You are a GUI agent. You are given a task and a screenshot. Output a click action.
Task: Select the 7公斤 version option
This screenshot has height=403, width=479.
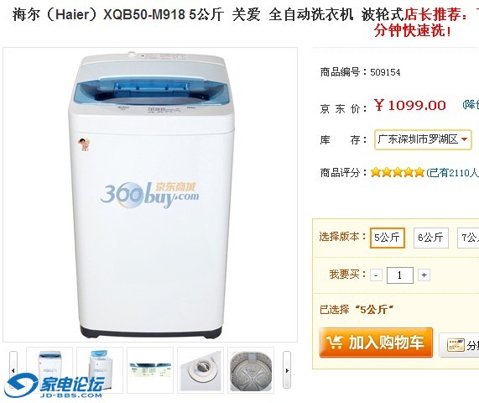coord(468,238)
